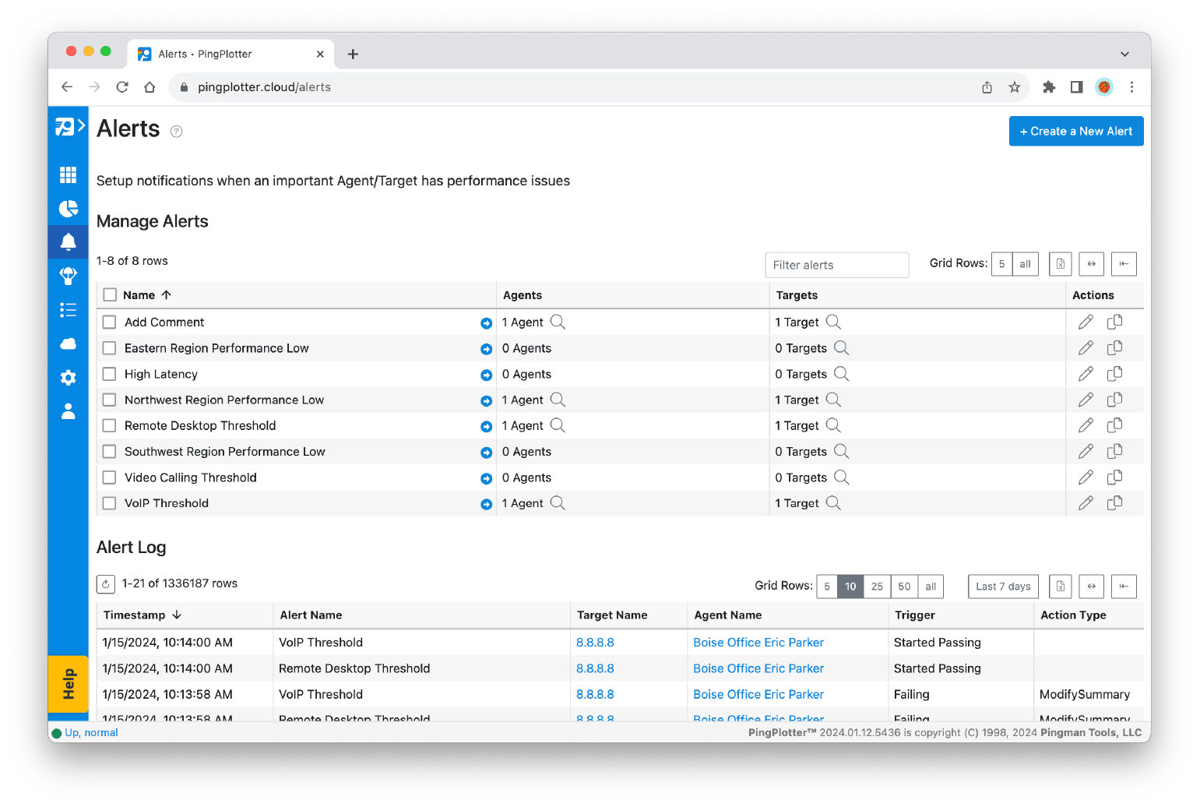Screen dimensions: 1200x807
Task: Collapse the sidebar using the chevron arrow
Action: tap(80, 125)
